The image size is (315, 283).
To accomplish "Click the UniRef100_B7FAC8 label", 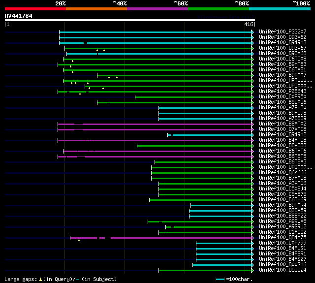I will coord(283,178).
